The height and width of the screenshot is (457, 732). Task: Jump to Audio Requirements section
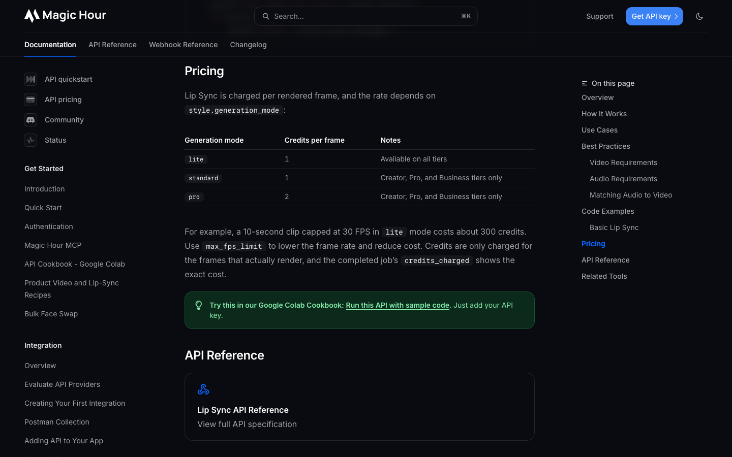coord(624,179)
